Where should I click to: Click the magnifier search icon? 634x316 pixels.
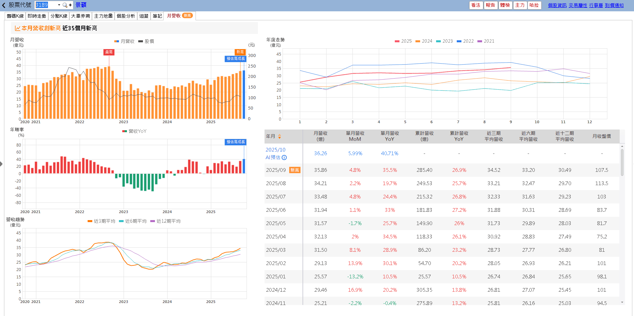pos(65,5)
